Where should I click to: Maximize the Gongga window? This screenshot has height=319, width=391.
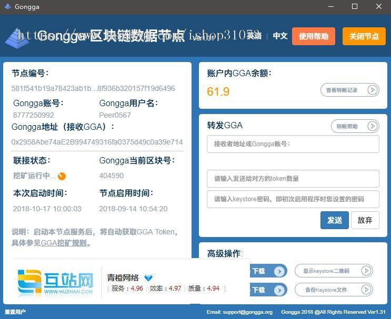pyautogui.click(x=355, y=7)
